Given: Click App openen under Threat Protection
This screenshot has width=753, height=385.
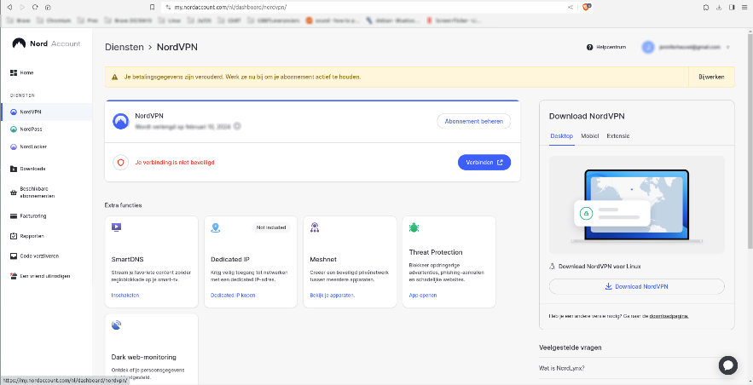Looking at the screenshot, I should point(423,296).
